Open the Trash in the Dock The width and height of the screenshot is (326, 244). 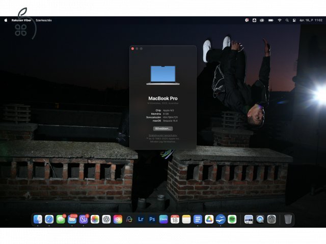point(288,219)
